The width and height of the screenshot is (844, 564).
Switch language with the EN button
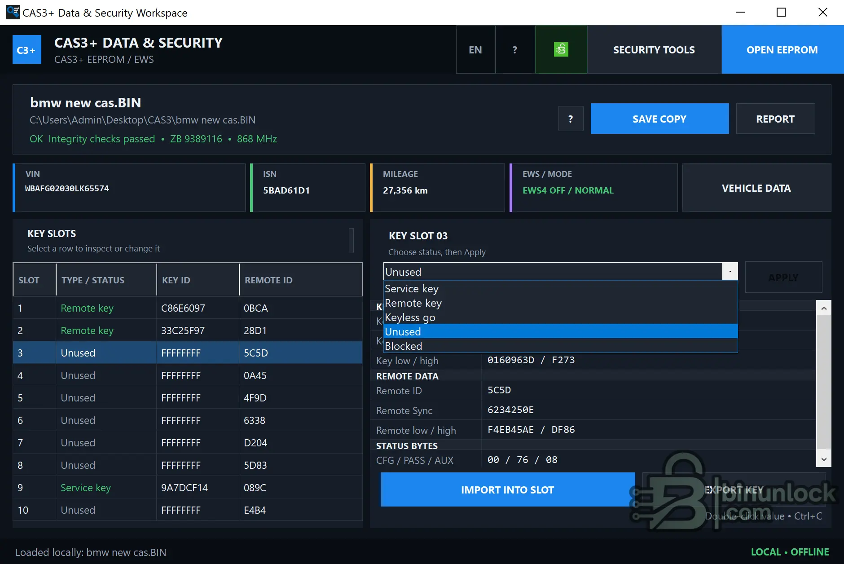[x=475, y=49]
